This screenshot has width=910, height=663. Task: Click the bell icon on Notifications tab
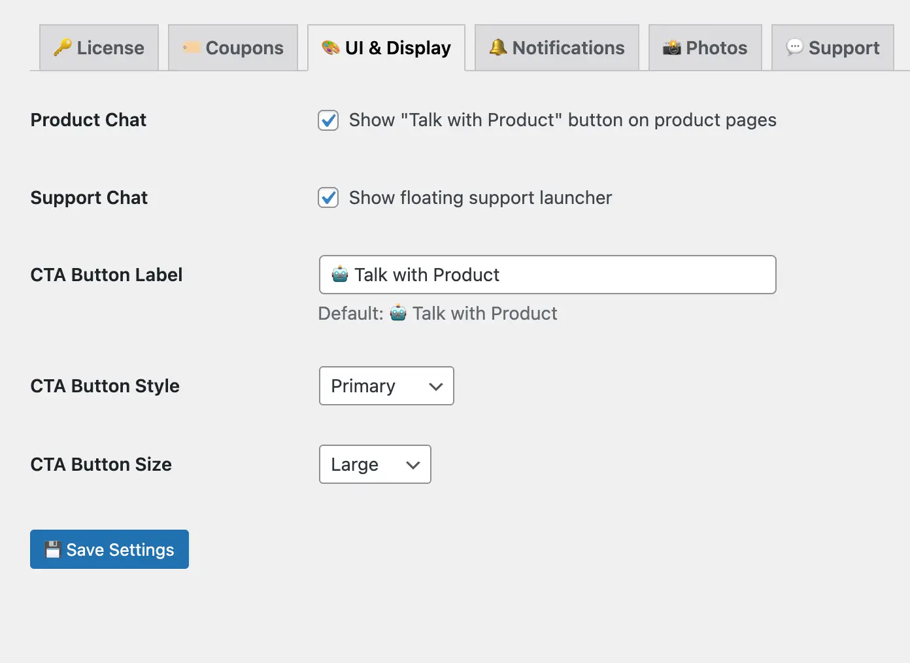pos(498,48)
